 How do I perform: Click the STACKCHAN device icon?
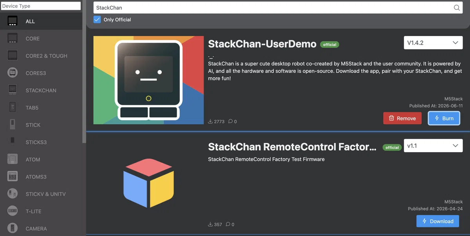13,90
